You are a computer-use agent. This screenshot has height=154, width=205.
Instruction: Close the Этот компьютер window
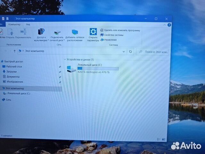167,19
